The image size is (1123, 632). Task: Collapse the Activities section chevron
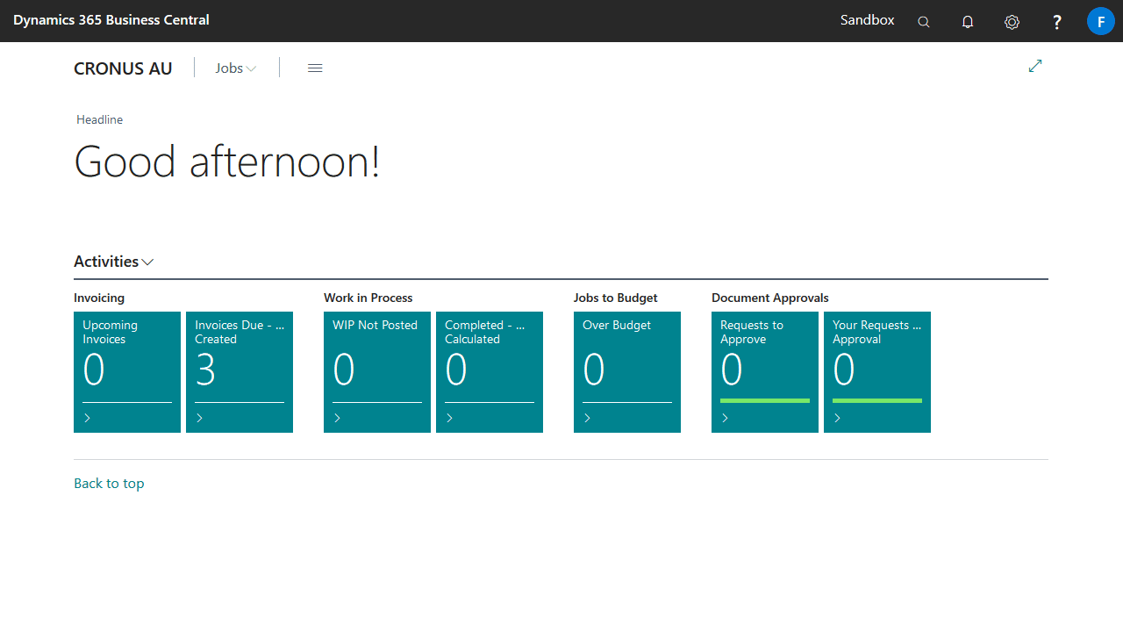point(147,262)
